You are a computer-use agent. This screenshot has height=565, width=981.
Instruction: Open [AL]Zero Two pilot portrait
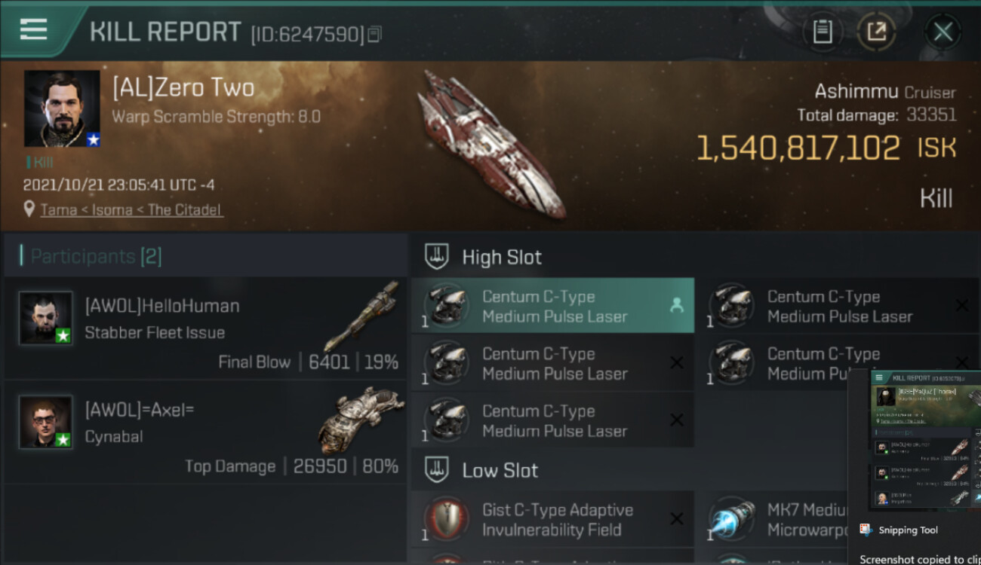click(x=62, y=108)
